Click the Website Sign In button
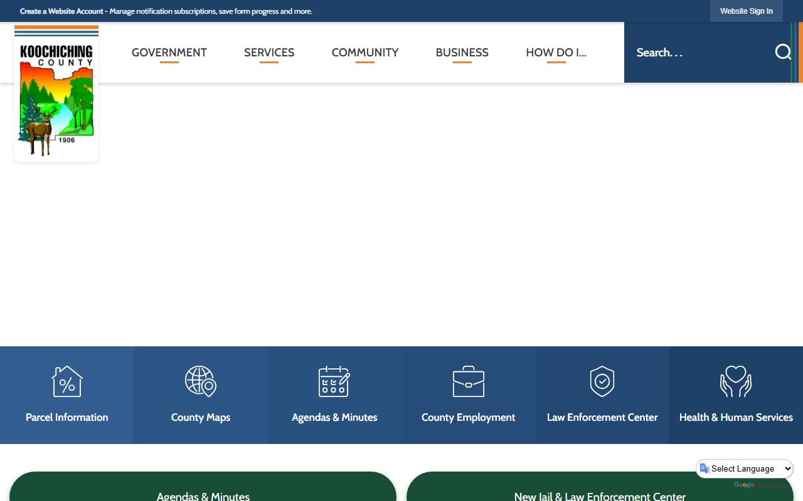 [747, 11]
